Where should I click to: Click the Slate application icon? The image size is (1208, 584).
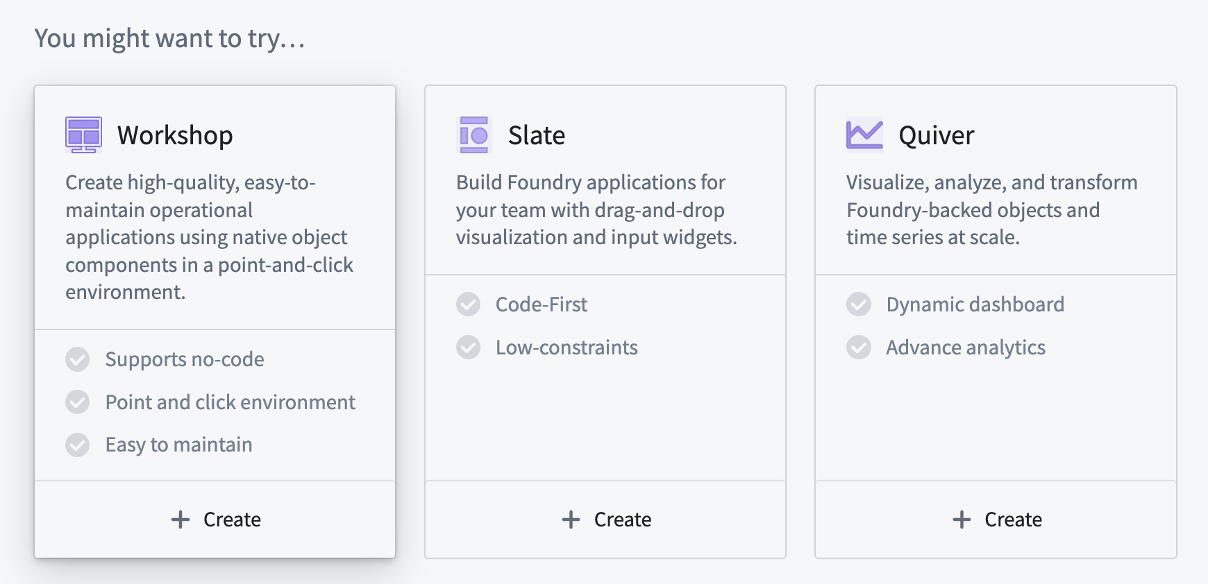point(474,135)
